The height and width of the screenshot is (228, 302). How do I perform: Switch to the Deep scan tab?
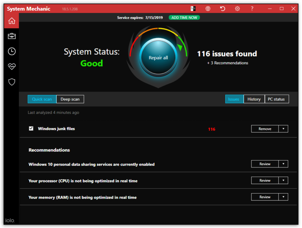click(70, 99)
